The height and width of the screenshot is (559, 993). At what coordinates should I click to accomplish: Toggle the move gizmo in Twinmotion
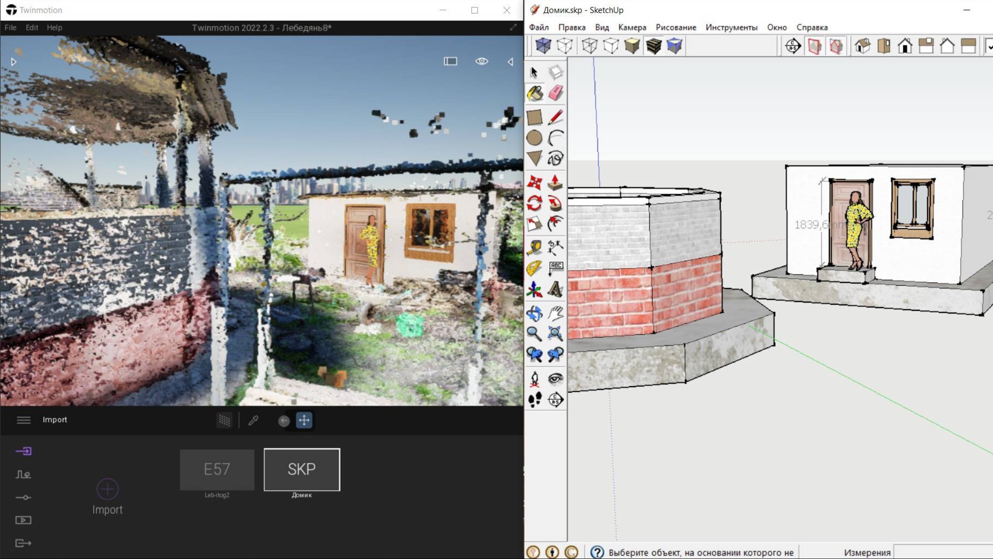coord(304,420)
